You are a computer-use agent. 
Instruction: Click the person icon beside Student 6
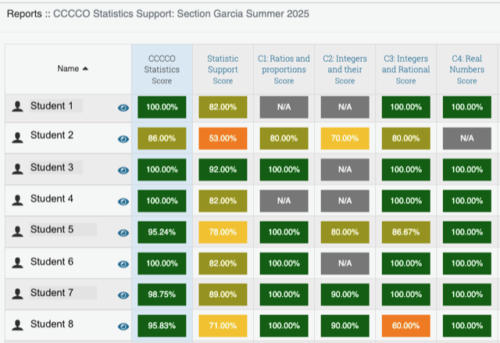tap(18, 263)
